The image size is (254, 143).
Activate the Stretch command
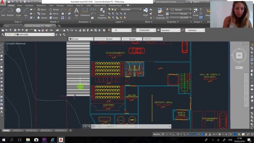(x=42, y=17)
